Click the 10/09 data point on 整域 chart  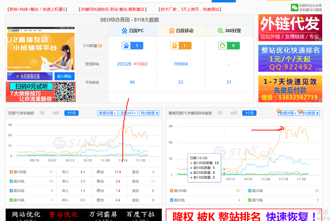tap(224, 169)
